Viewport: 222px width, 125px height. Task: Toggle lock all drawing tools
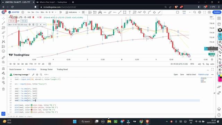[3, 78]
